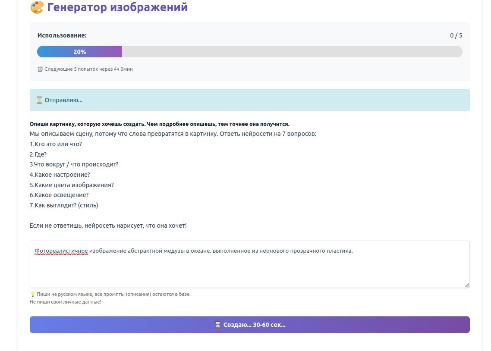Click the text area resize handle
This screenshot has width=491, height=351.
coord(466,285)
